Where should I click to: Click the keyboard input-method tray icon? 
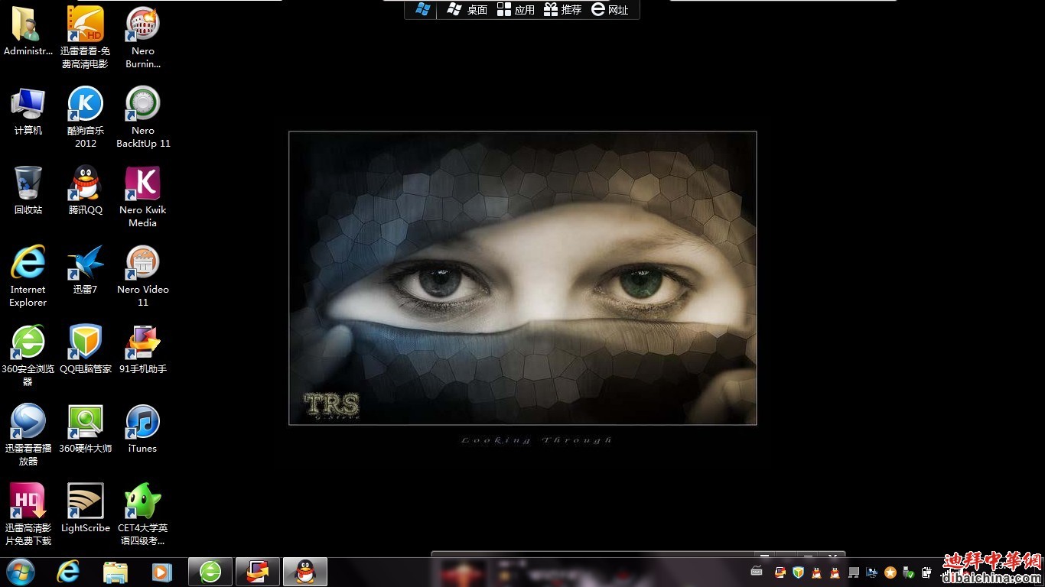click(757, 572)
